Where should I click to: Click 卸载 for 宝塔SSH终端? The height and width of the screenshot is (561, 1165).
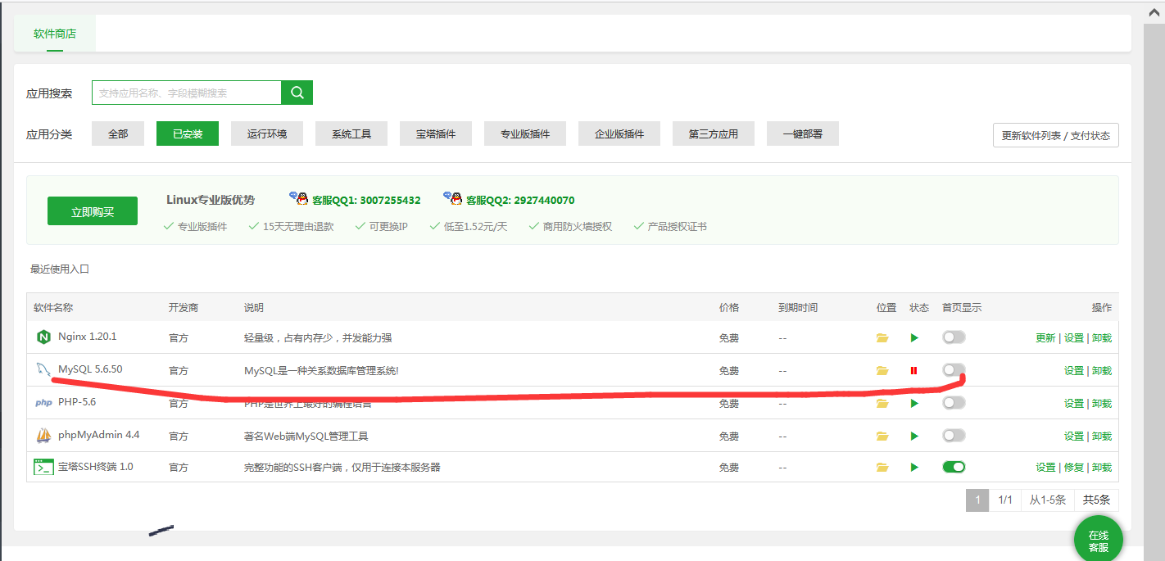[x=1102, y=467]
